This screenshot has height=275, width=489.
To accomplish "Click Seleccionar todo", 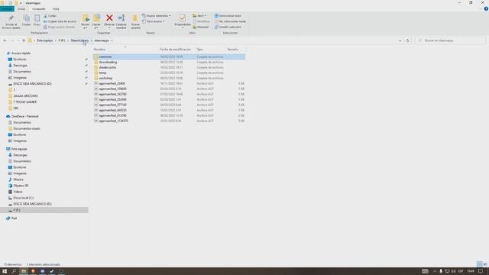I will (228, 15).
